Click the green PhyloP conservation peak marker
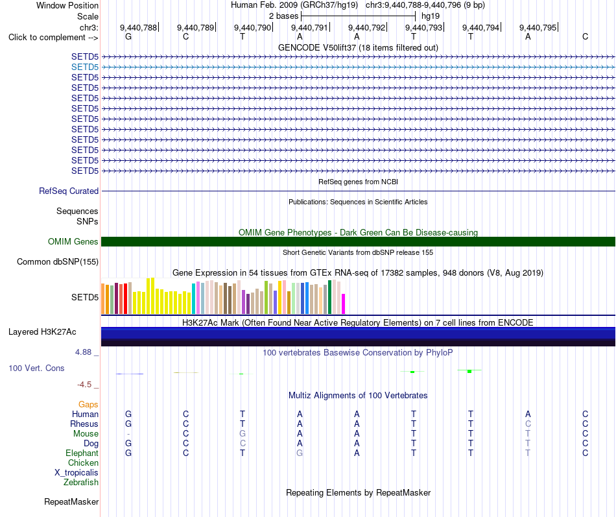The image size is (616, 517). [x=469, y=371]
